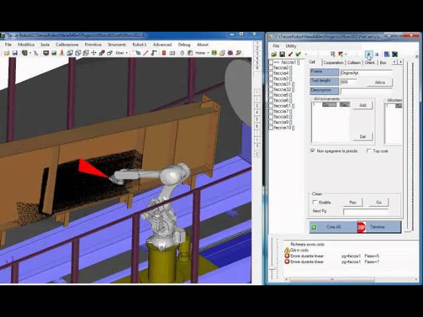
Task: Click the Go button in Clean group
Action: pyautogui.click(x=379, y=203)
